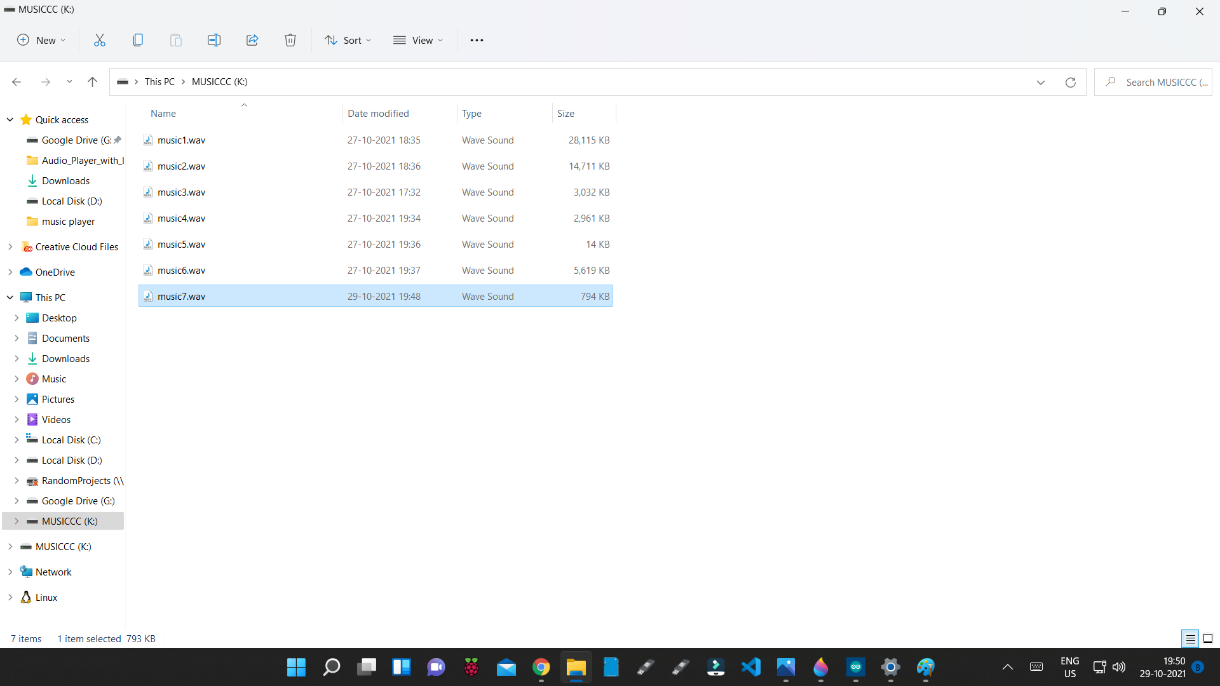Screen dimensions: 1220x686
Task: Click the Cut scissors icon
Action: pyautogui.click(x=100, y=40)
